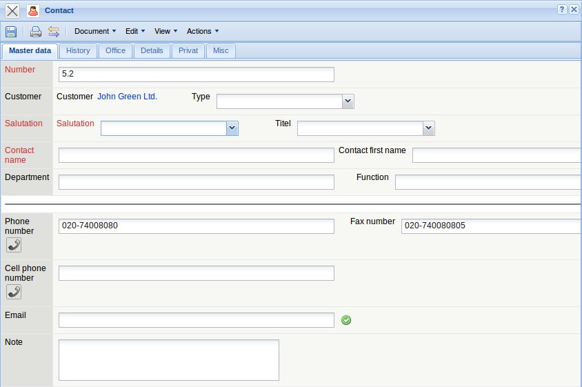
Task: Open the Actions menu
Action: tap(203, 31)
